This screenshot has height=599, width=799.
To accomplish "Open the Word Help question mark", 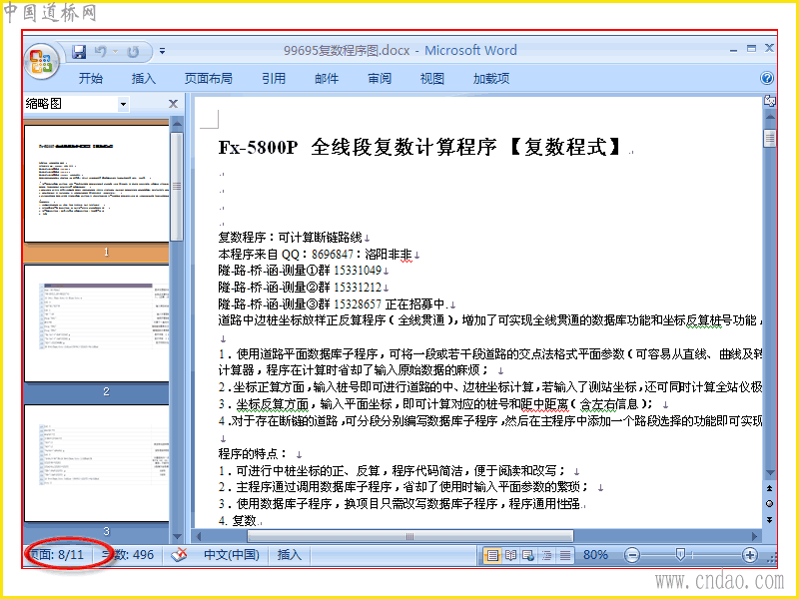I will 767,78.
